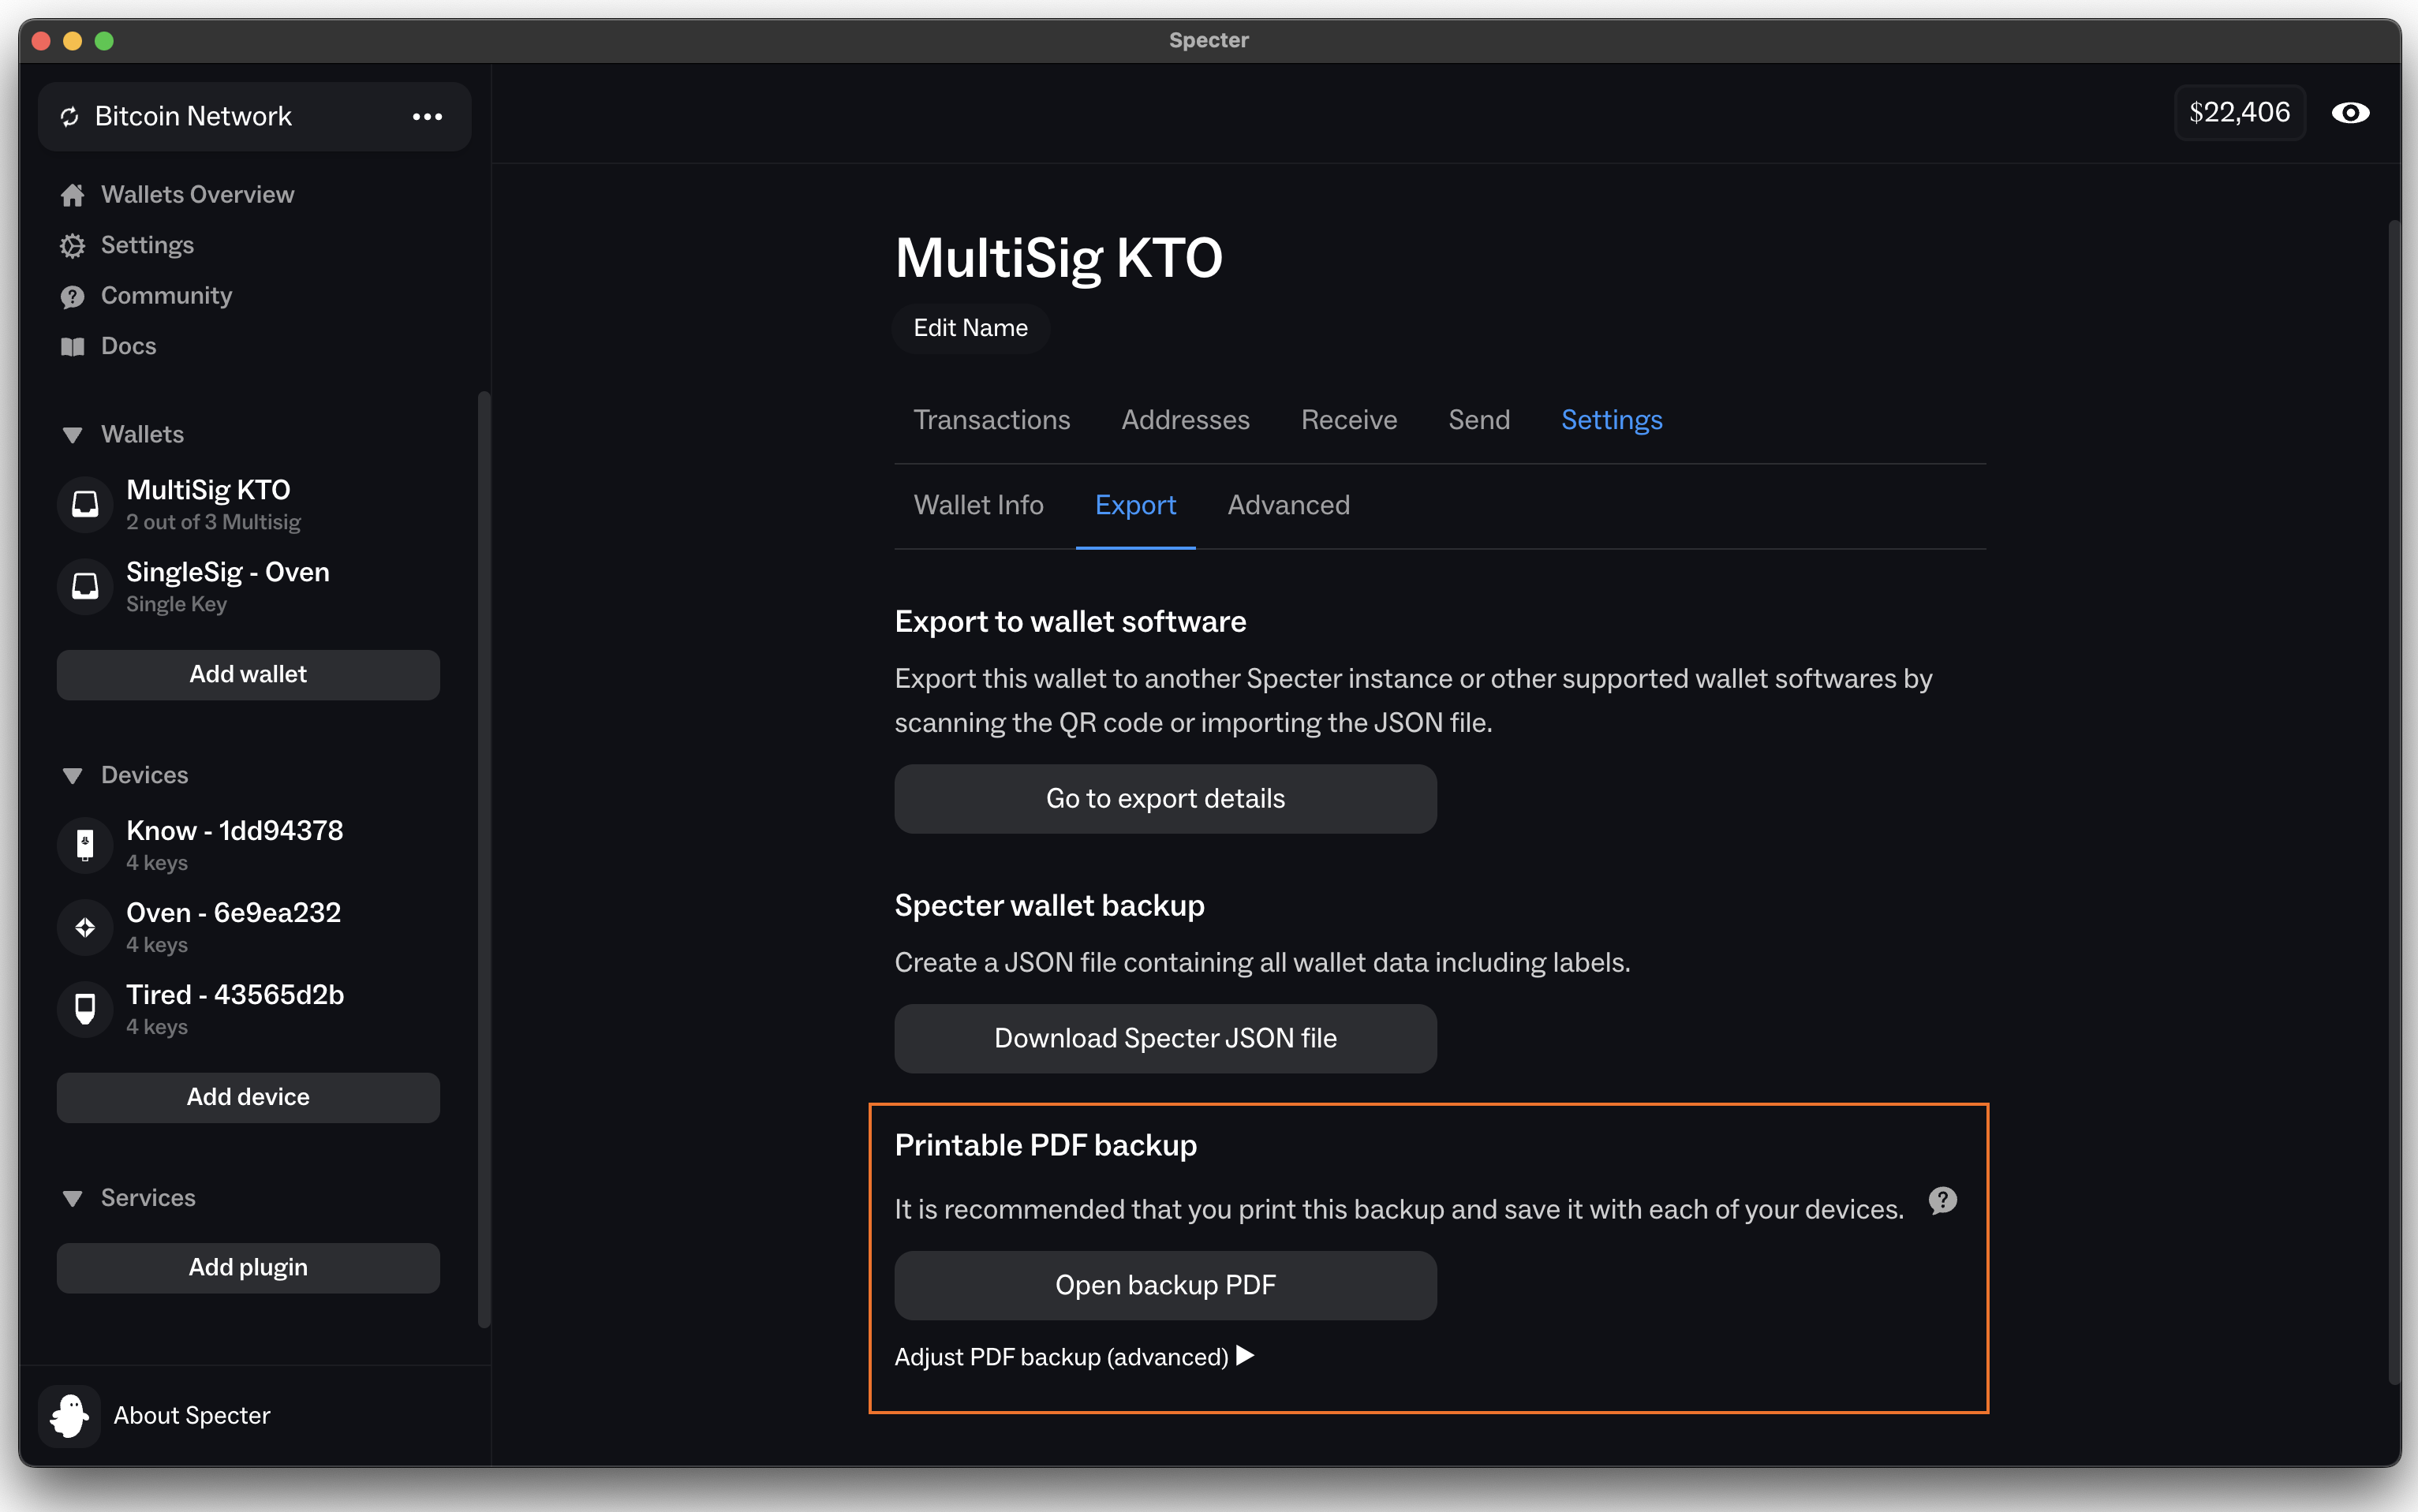2418x1512 pixels.
Task: Click the Printable PDF backup heading
Action: 1045,1146
